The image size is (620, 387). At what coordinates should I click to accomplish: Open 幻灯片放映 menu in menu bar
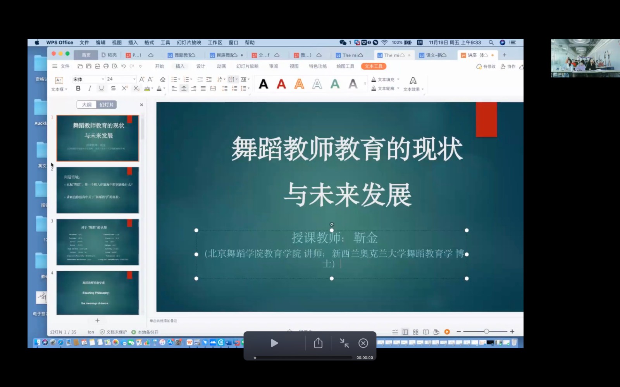189,43
